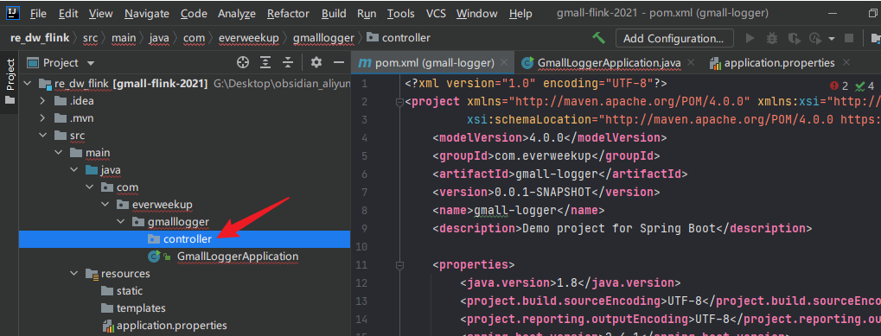Click the Run with Coverage icon

pos(794,38)
